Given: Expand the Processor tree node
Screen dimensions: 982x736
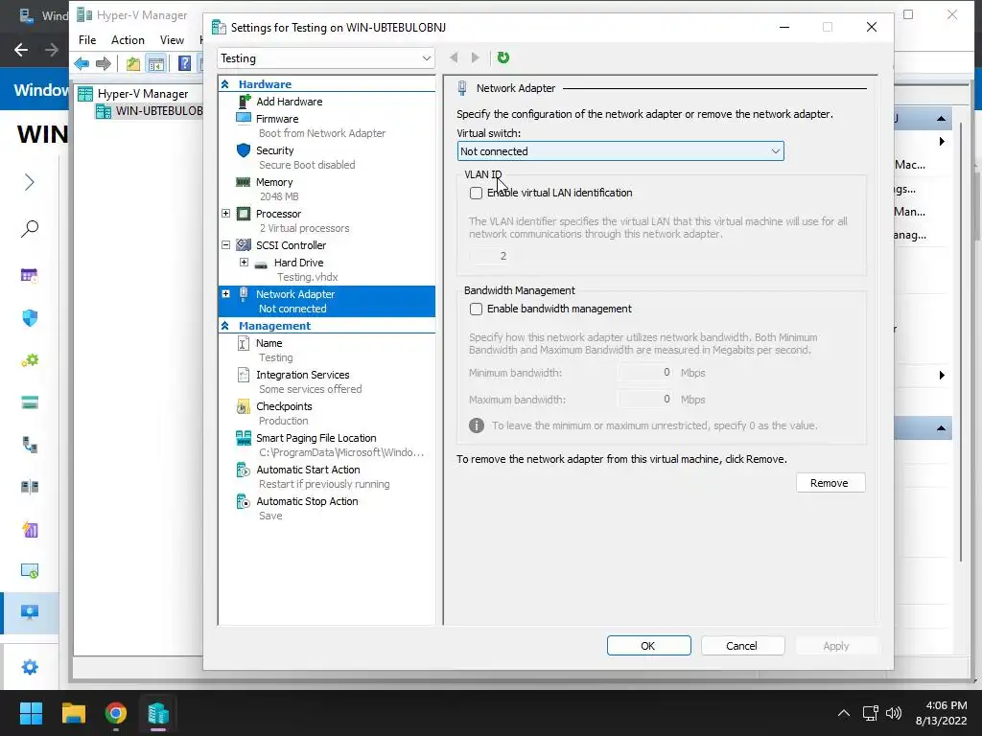Looking at the screenshot, I should (226, 214).
